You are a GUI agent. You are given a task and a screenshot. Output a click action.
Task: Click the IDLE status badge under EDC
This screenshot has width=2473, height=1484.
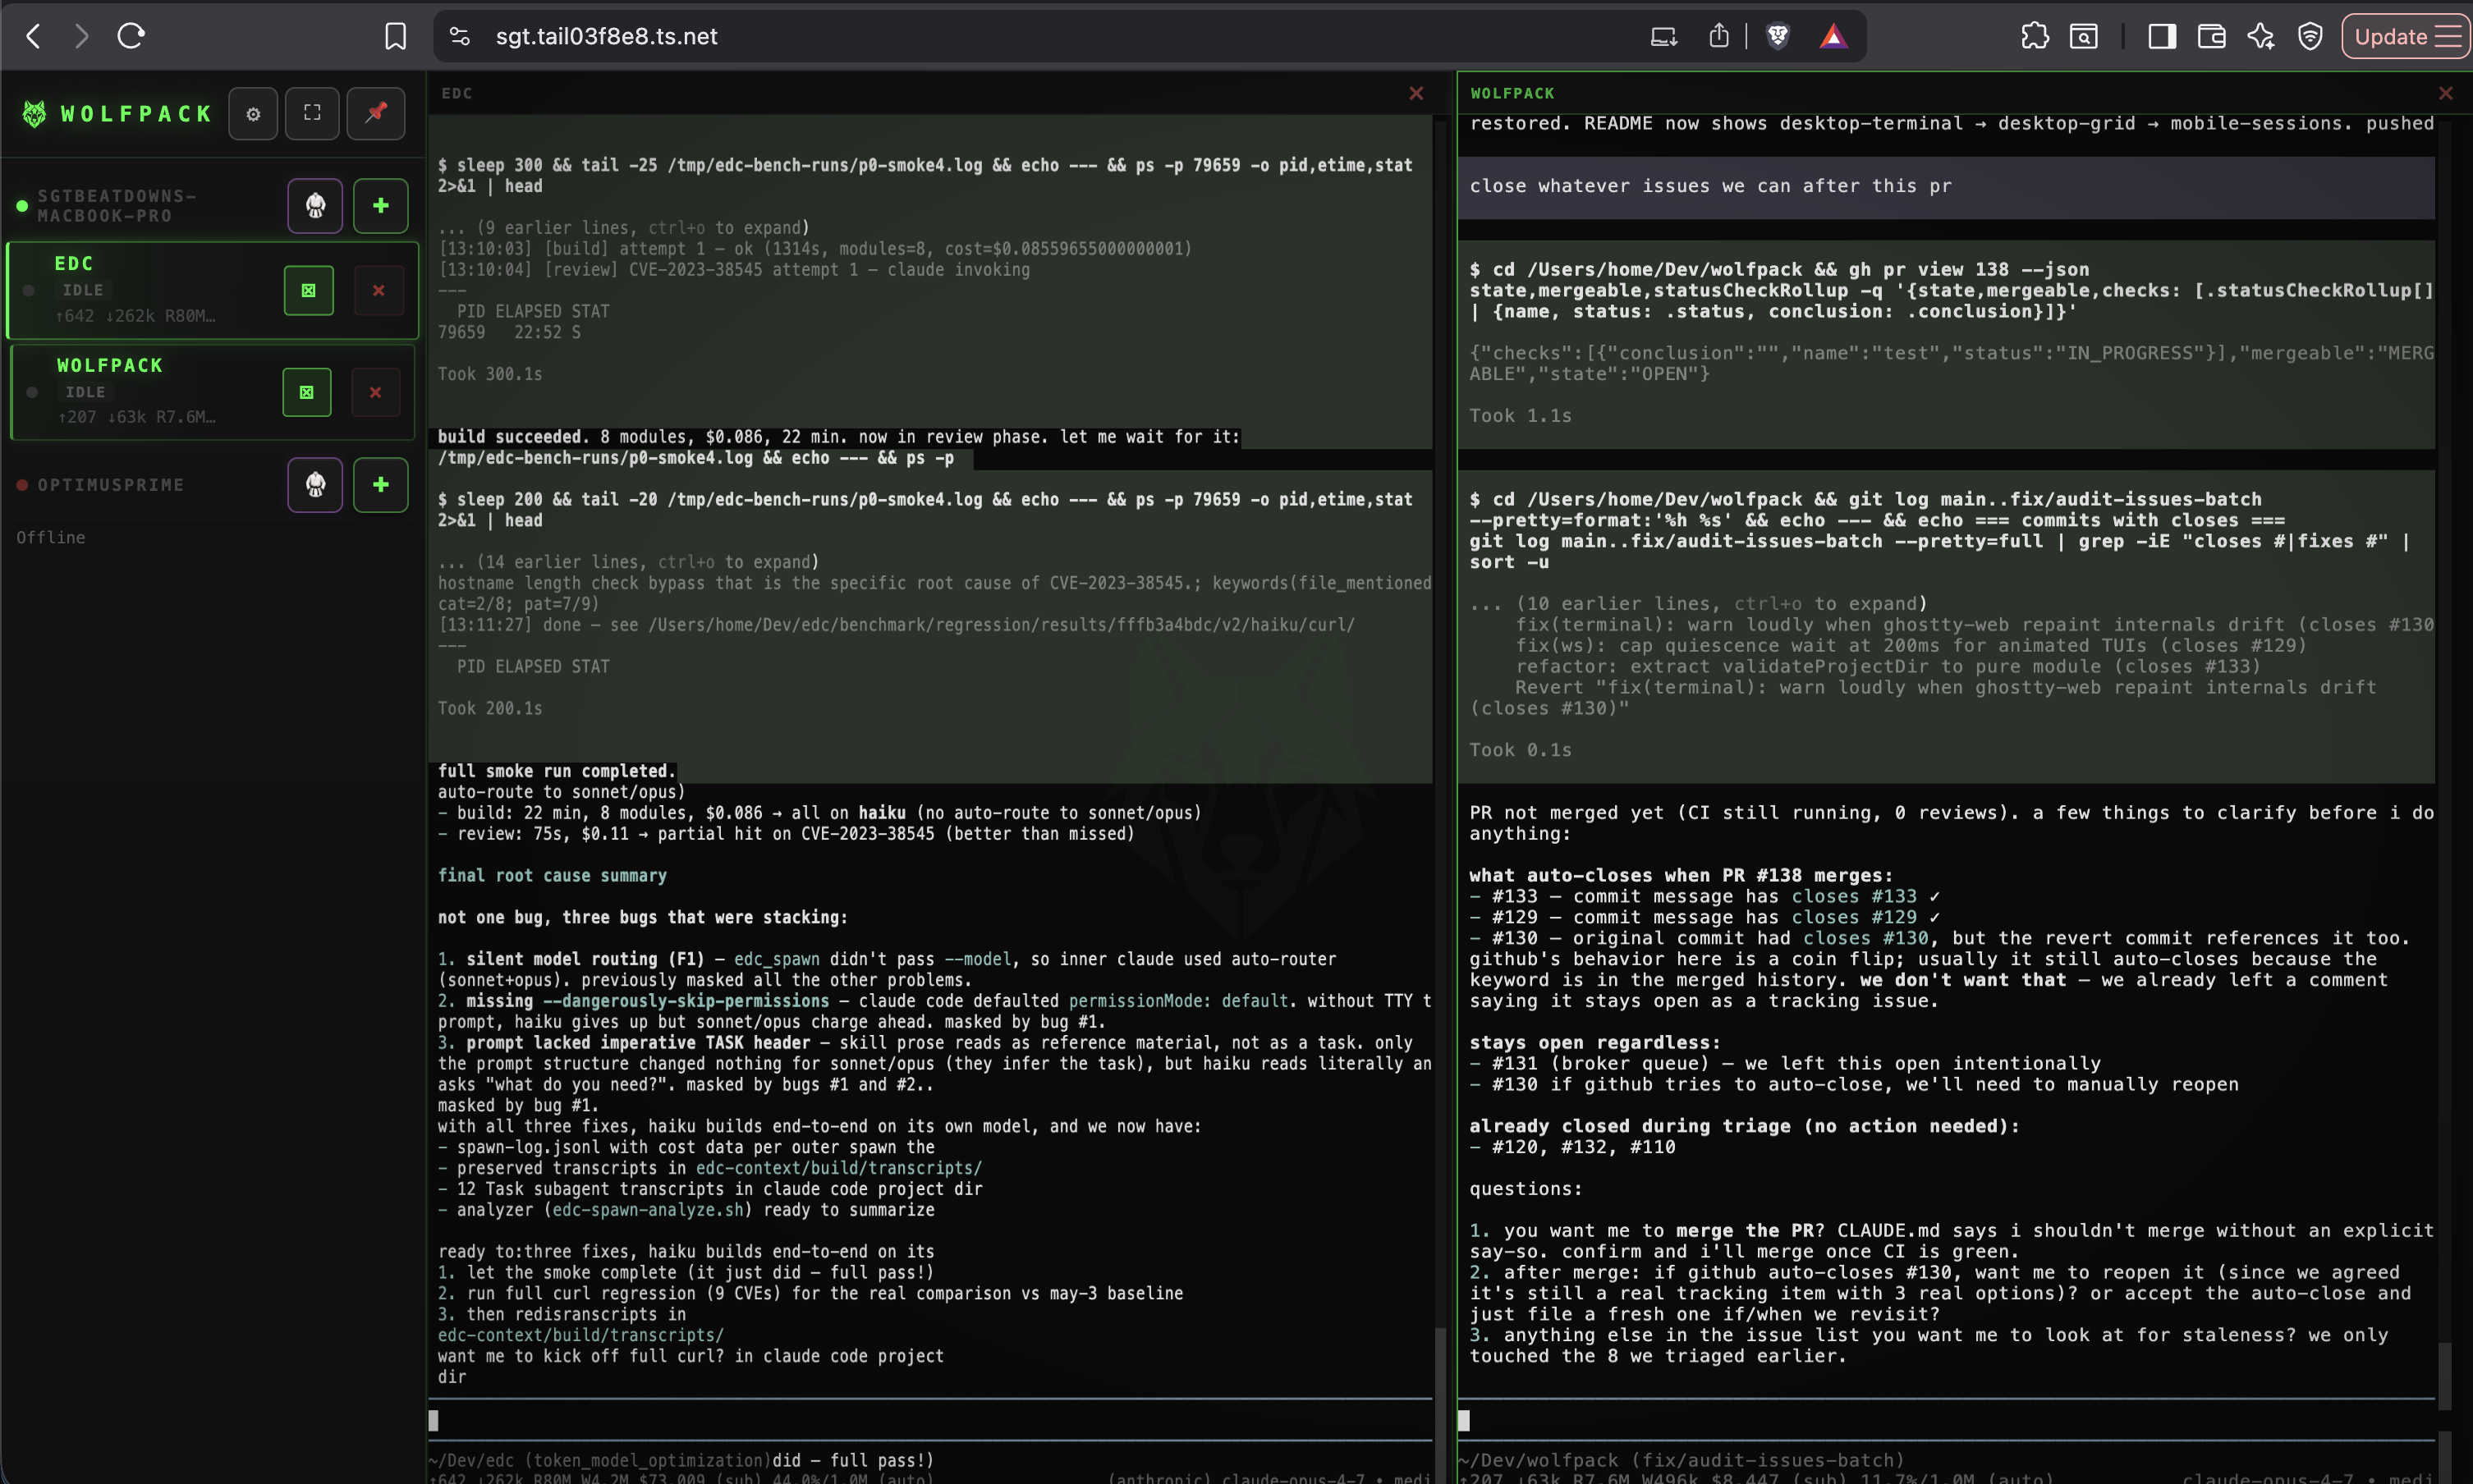pyautogui.click(x=83, y=290)
